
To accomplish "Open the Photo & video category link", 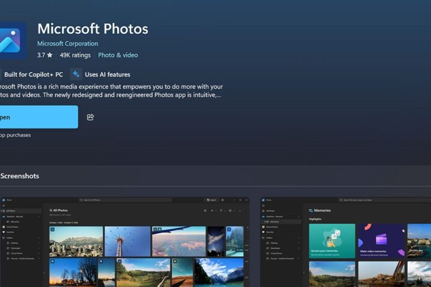I will tap(118, 55).
